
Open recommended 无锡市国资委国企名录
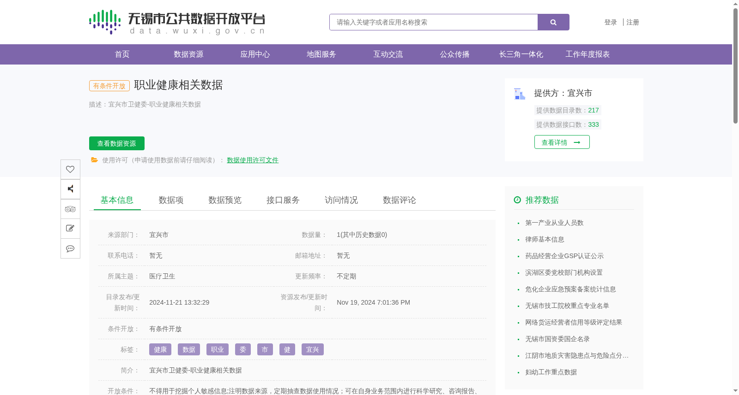point(557,339)
